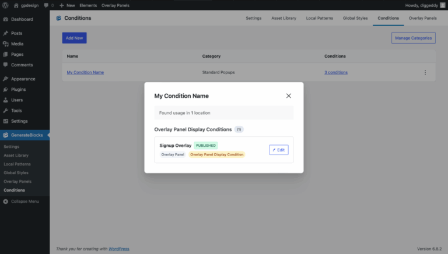Click the Overlay Panel tag
This screenshot has width=448, height=254.
pos(173,154)
